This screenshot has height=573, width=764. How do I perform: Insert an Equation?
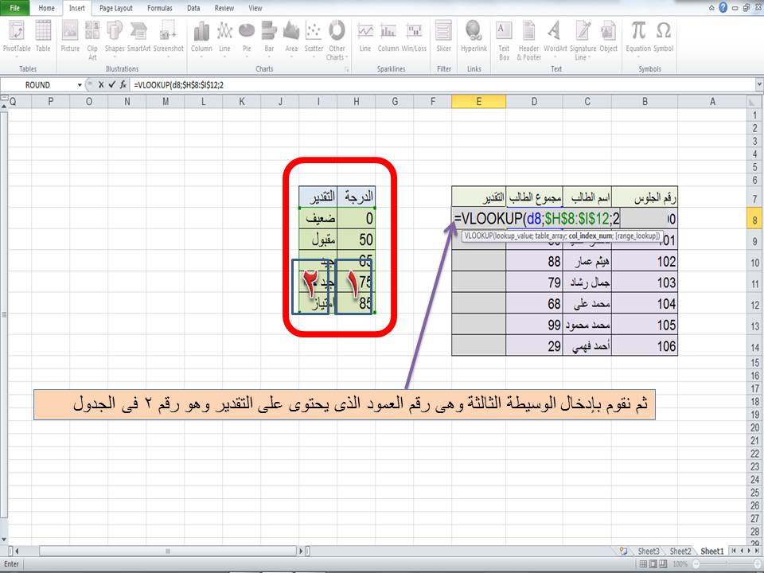638,38
